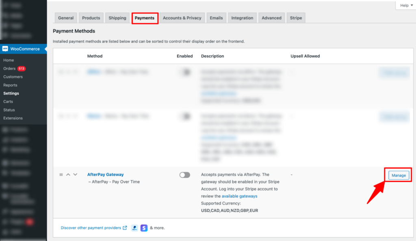Open the Emails tab
Screen dimensions: 416x241
(x=216, y=18)
